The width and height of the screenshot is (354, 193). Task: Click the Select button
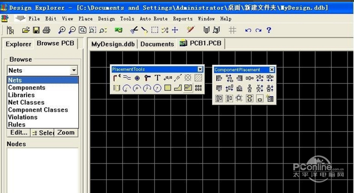point(43,133)
